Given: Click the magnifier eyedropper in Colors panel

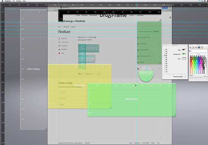Looking at the screenshot, I should tap(190, 51).
